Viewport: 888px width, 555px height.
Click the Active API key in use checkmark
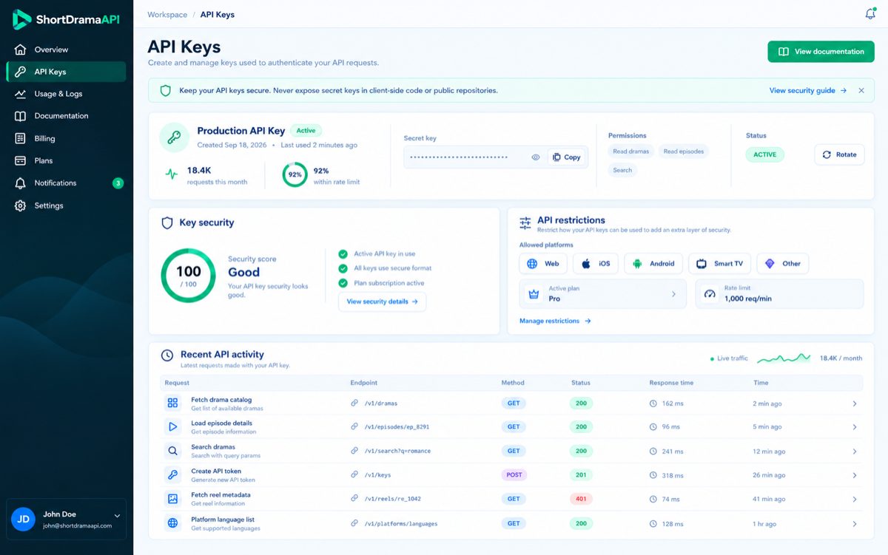[343, 253]
